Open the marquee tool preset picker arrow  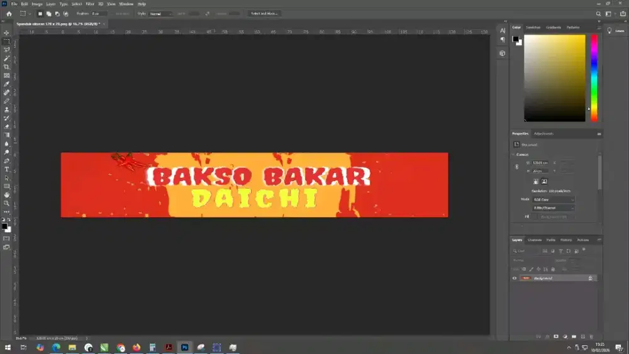[30, 14]
